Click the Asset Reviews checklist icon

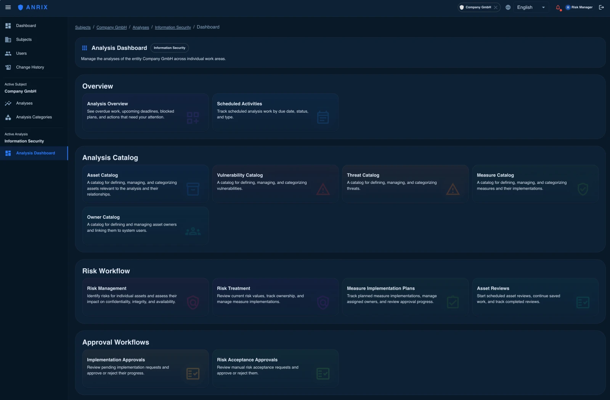pos(583,303)
